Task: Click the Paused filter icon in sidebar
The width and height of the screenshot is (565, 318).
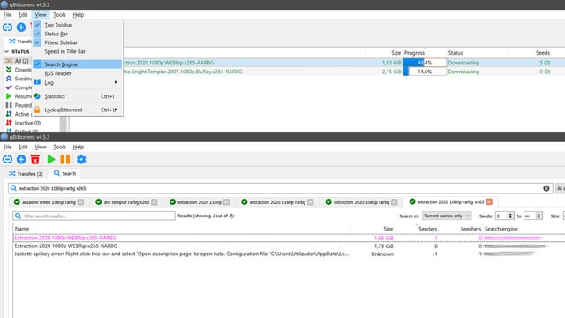Action: [9, 105]
